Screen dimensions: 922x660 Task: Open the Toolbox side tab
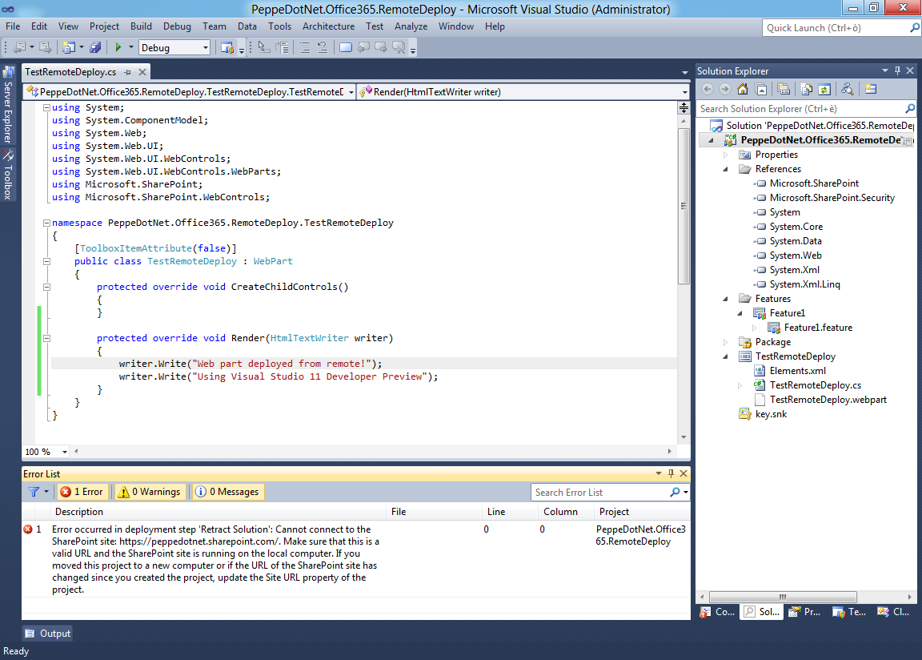point(8,175)
